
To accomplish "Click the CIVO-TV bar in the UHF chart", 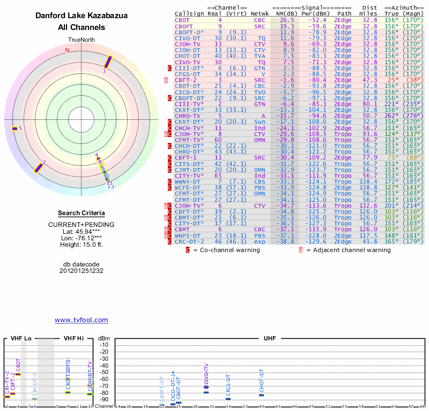I will click(x=206, y=387).
